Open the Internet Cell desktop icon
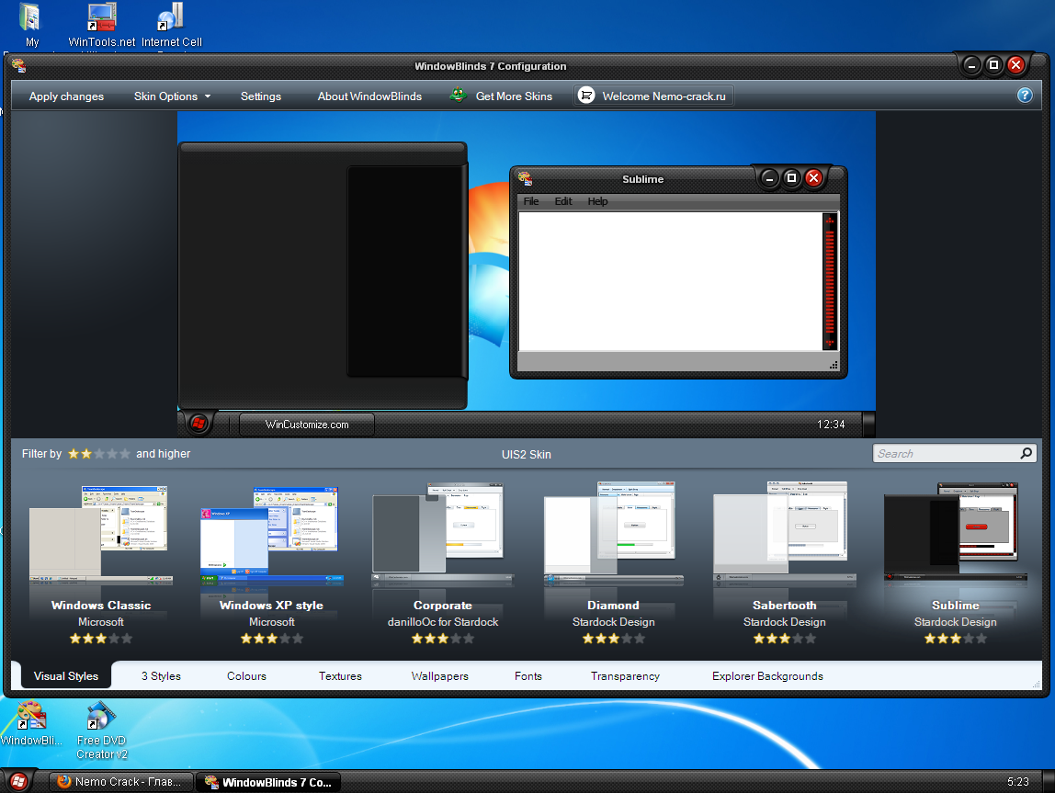 coord(171,17)
